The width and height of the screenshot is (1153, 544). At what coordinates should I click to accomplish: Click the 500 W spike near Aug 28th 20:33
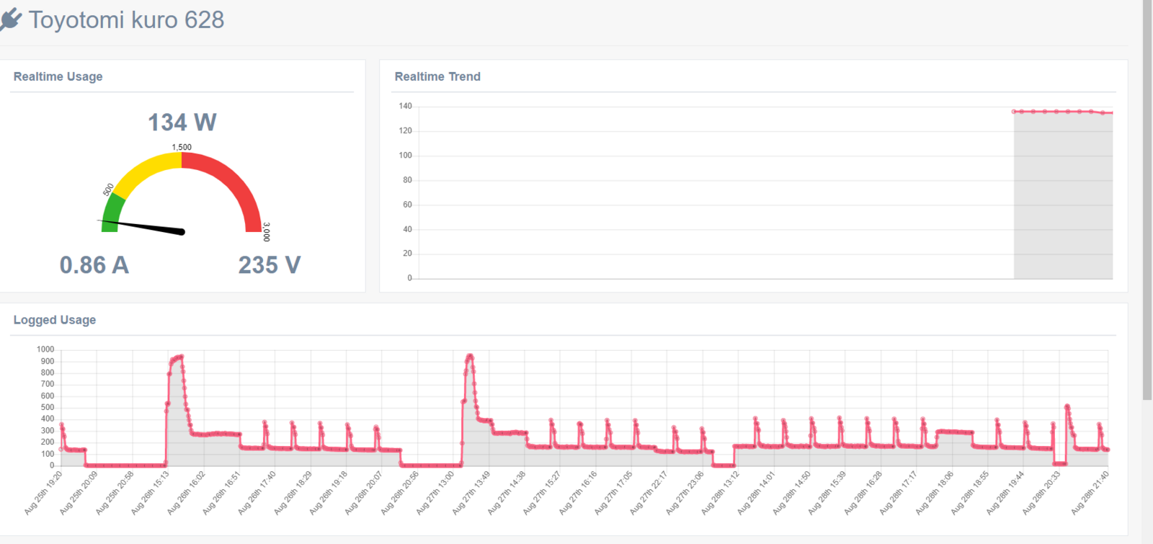[1067, 406]
